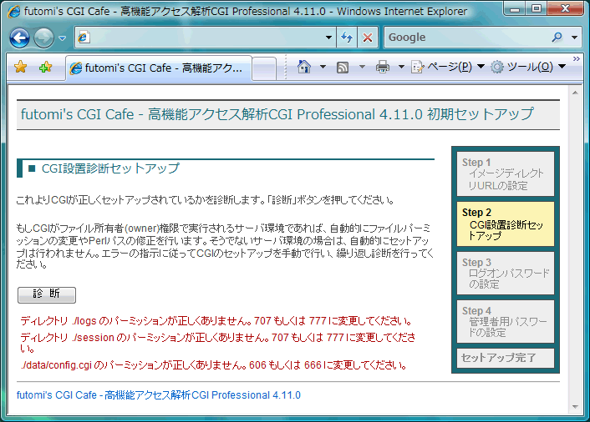The width and height of the screenshot is (590, 422).
Task: Expand the feeds dropdown arrow
Action: click(362, 67)
